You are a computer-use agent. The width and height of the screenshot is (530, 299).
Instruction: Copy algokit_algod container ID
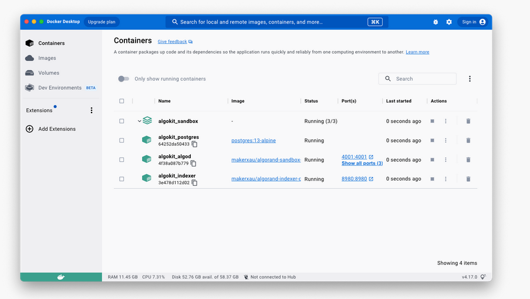point(193,164)
